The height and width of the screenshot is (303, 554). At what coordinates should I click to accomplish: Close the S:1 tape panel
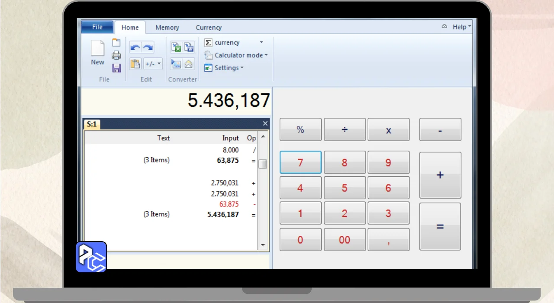coord(265,124)
